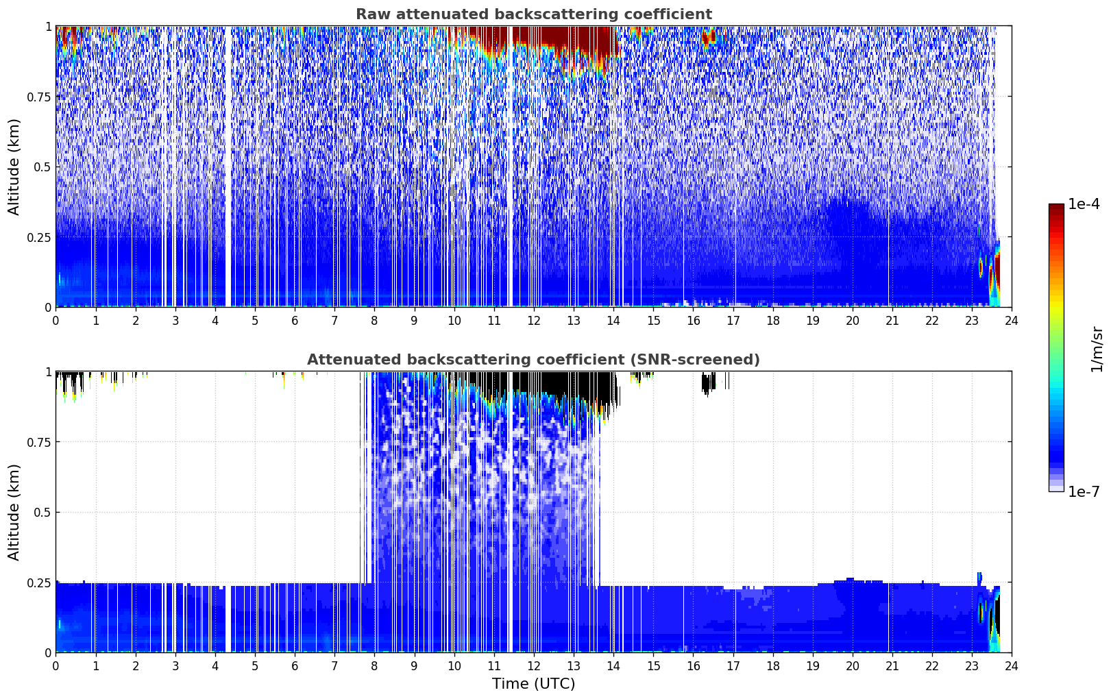This screenshot has width=1111, height=699.
Task: Click the colorbar minimum label "1e-7"
Action: (x=1084, y=491)
